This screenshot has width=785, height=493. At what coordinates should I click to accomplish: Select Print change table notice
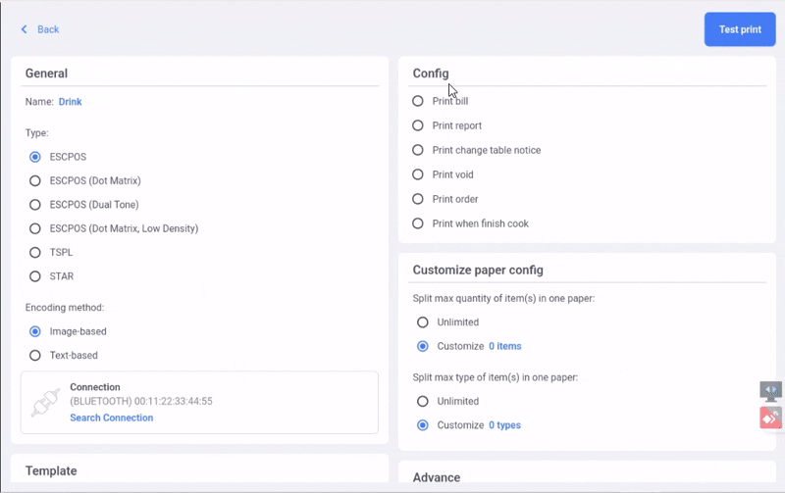(418, 150)
